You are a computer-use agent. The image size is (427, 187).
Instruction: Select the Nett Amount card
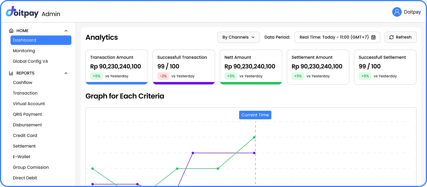coord(251,67)
